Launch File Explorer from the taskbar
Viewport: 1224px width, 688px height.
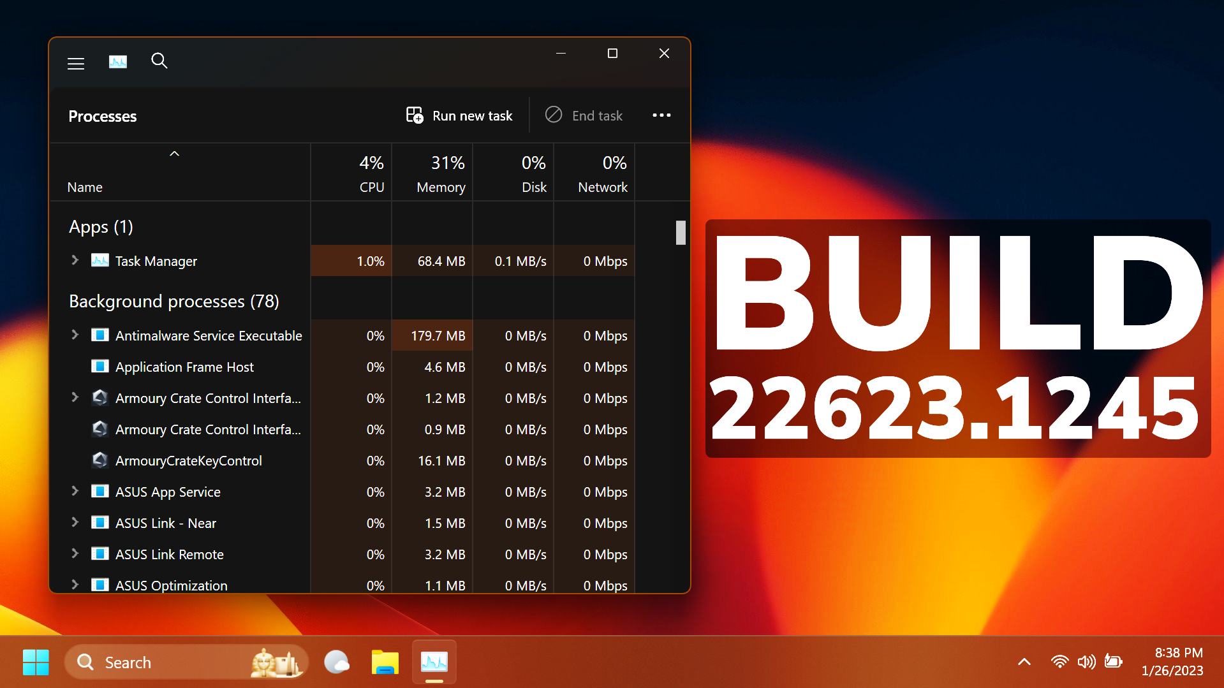click(x=385, y=662)
